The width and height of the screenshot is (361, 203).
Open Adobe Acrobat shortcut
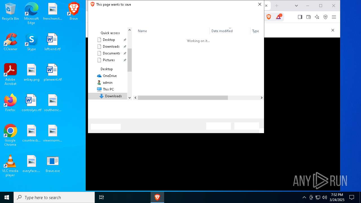click(x=10, y=74)
